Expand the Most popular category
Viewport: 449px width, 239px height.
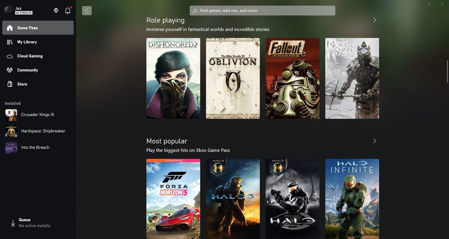click(375, 141)
